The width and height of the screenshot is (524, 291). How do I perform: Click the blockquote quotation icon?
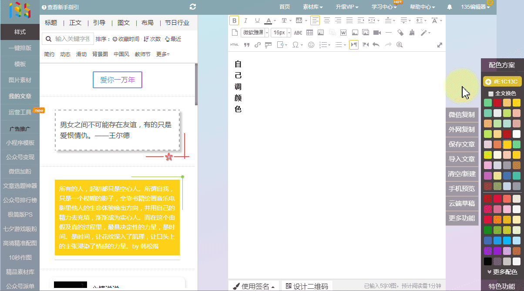[246, 44]
